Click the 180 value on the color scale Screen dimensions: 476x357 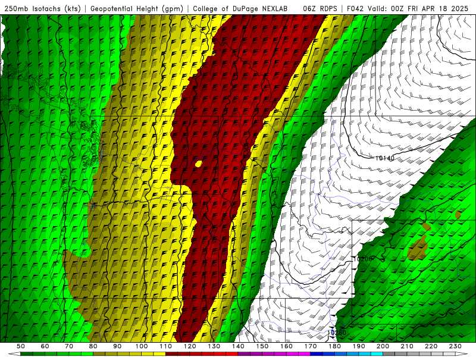tap(335, 346)
